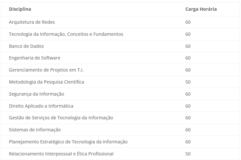241x160 pixels.
Task: Click the 60 hours for Banco de Dados
Action: [188, 46]
